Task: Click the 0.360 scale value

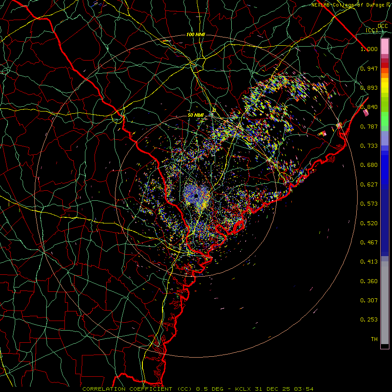Action: coord(369,281)
